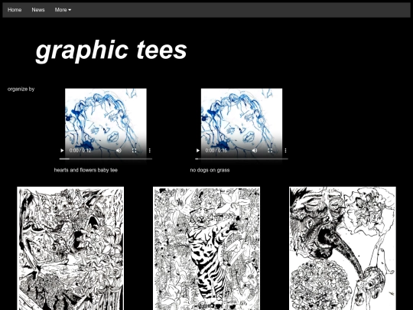Open the tiger illustration thumbnail

(206, 248)
